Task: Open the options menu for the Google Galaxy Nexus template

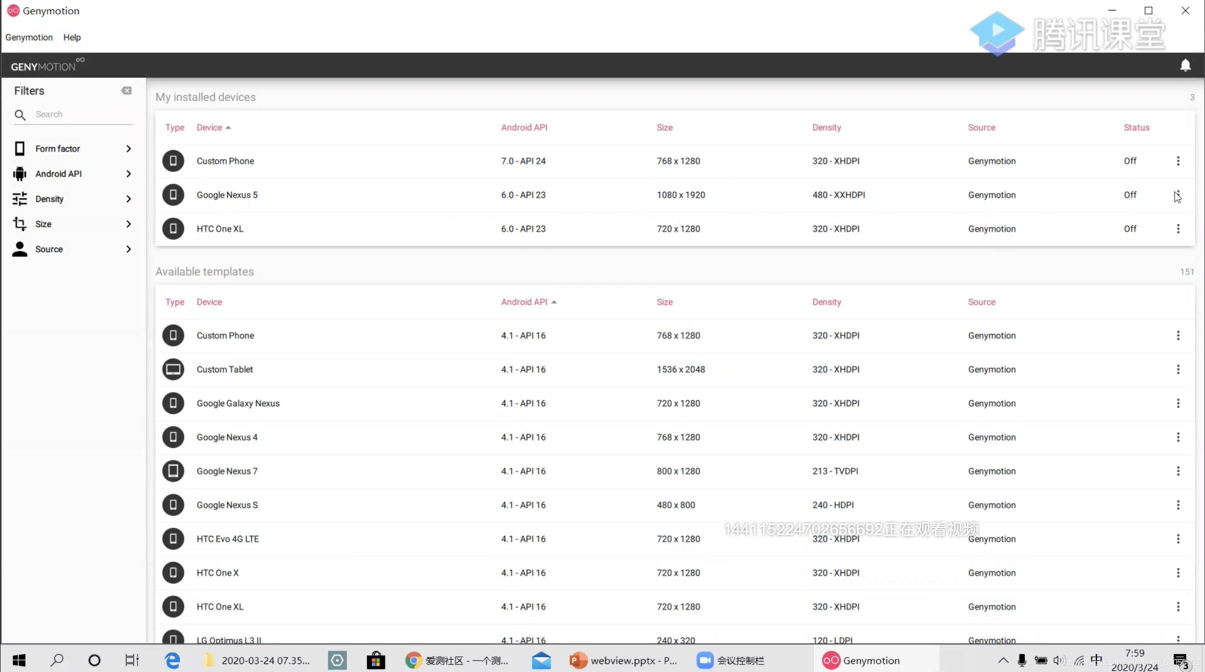Action: pyautogui.click(x=1178, y=403)
